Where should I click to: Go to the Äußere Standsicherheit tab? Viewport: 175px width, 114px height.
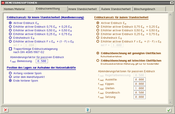click(x=116, y=9)
